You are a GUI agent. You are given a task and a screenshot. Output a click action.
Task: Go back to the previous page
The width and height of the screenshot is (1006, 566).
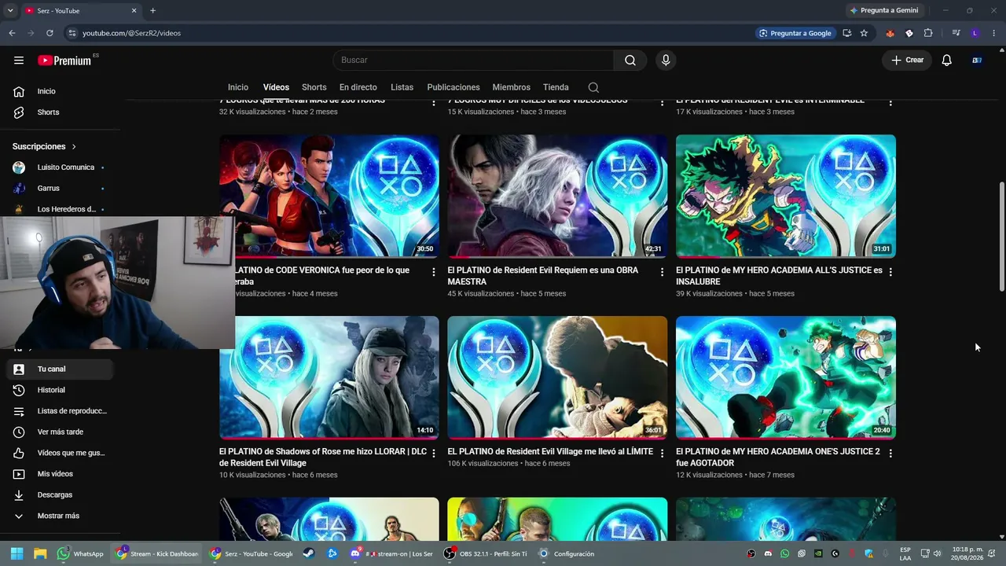pos(12,33)
